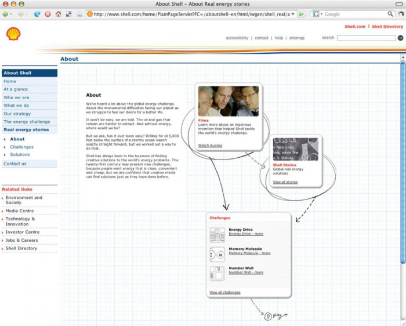Click the View all stories link
Viewport: 406px width, 326px height.
click(285, 182)
